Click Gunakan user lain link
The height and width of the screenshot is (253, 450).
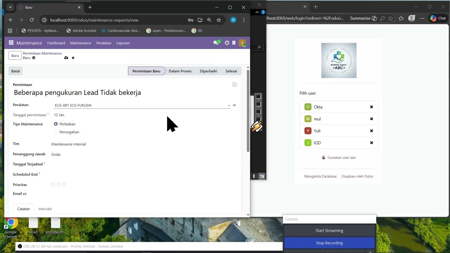(339, 157)
